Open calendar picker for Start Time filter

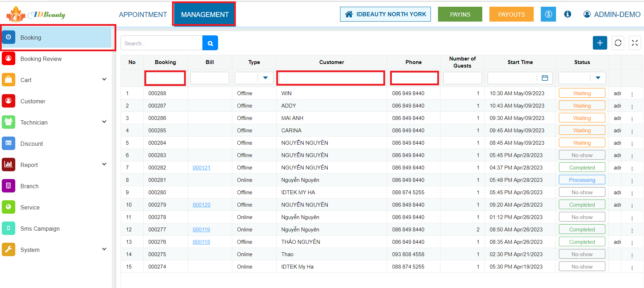coord(545,78)
